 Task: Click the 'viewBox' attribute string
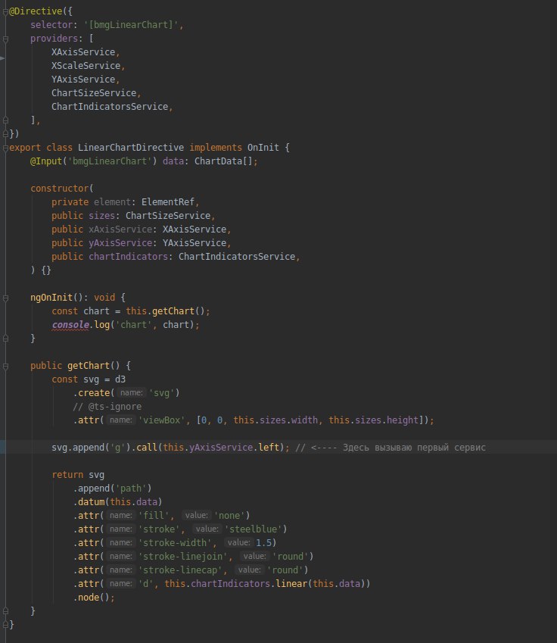click(x=161, y=420)
